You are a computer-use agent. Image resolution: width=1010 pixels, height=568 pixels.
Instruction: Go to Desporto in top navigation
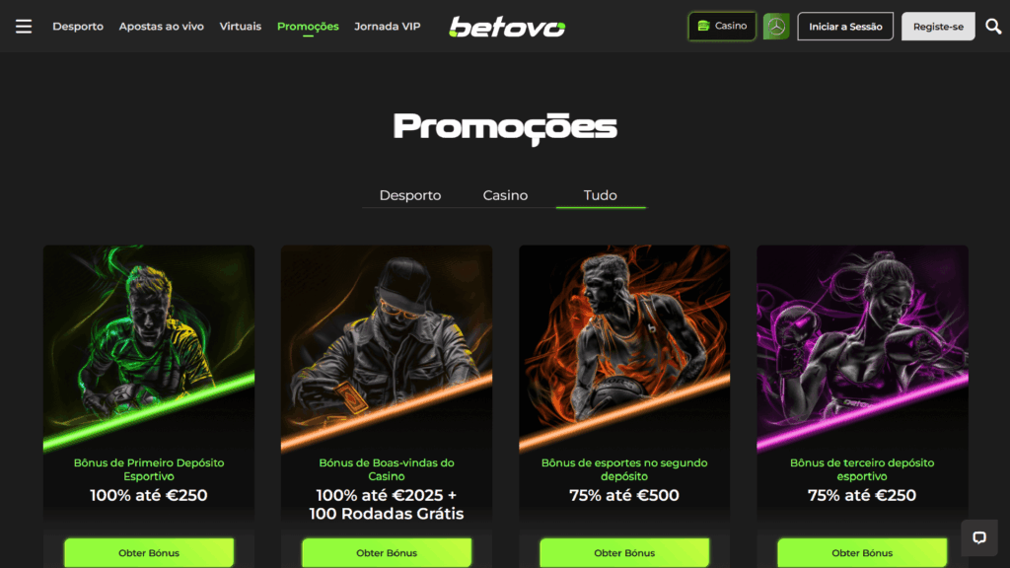(x=78, y=27)
